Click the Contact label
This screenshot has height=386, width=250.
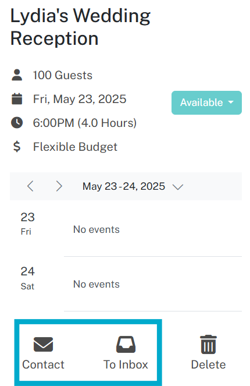(x=43, y=364)
